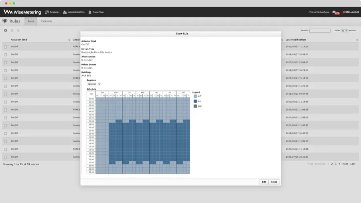Check the row modified 2020/06/23 11:20:10
Image resolution: width=361 pixels, height=203 pixels.
6,86
